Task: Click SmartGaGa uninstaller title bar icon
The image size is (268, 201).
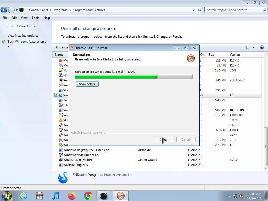Action: click(x=72, y=48)
